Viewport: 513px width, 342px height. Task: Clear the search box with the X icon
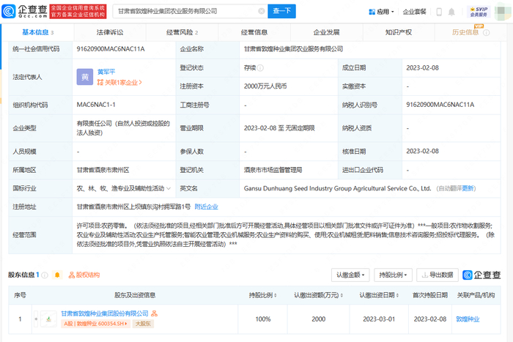pyautogui.click(x=261, y=11)
